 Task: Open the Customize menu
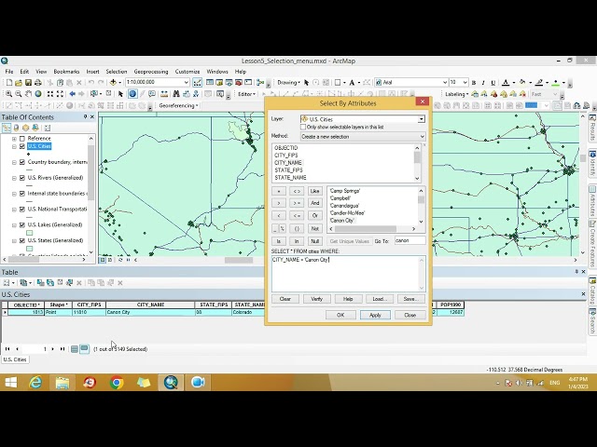187,72
